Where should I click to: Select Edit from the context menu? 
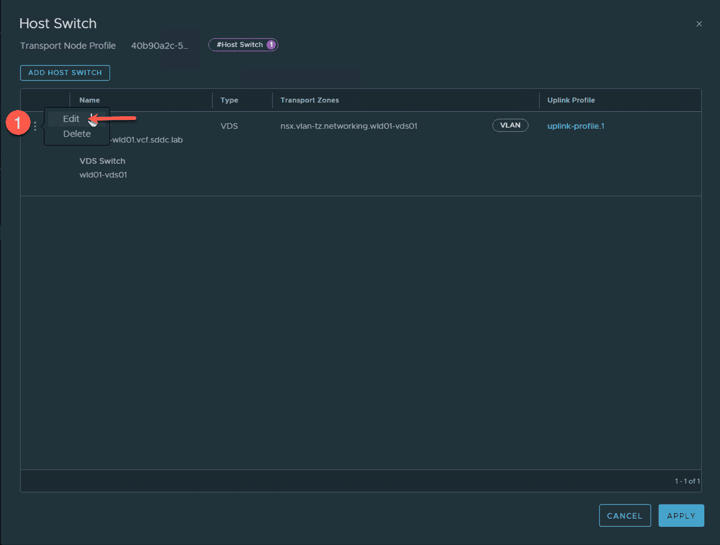[x=71, y=119]
